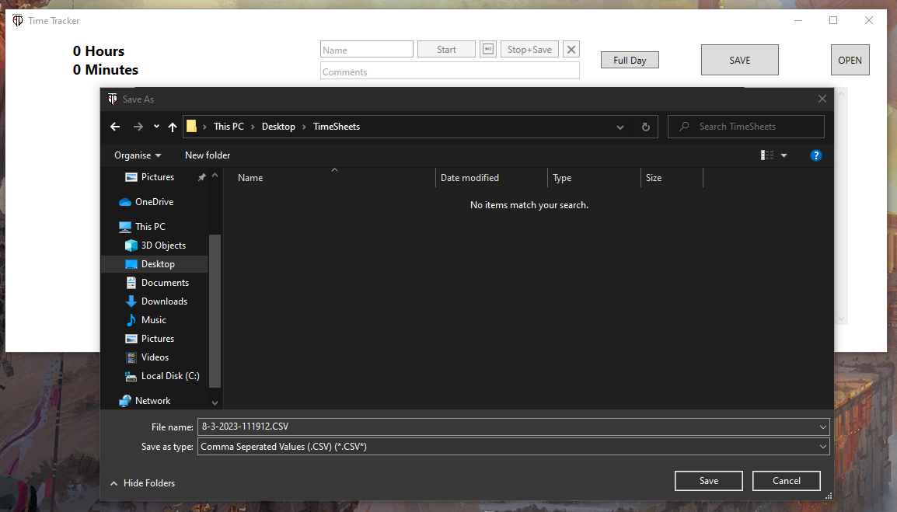Select Desktop in the breadcrumb path
This screenshot has height=512, width=897.
(x=278, y=127)
